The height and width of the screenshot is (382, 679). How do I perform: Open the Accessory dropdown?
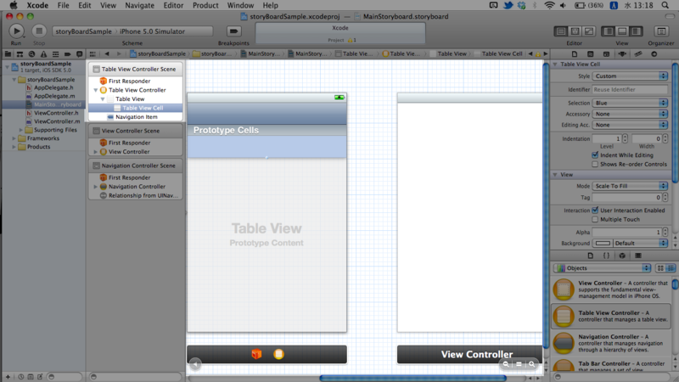[x=630, y=114]
